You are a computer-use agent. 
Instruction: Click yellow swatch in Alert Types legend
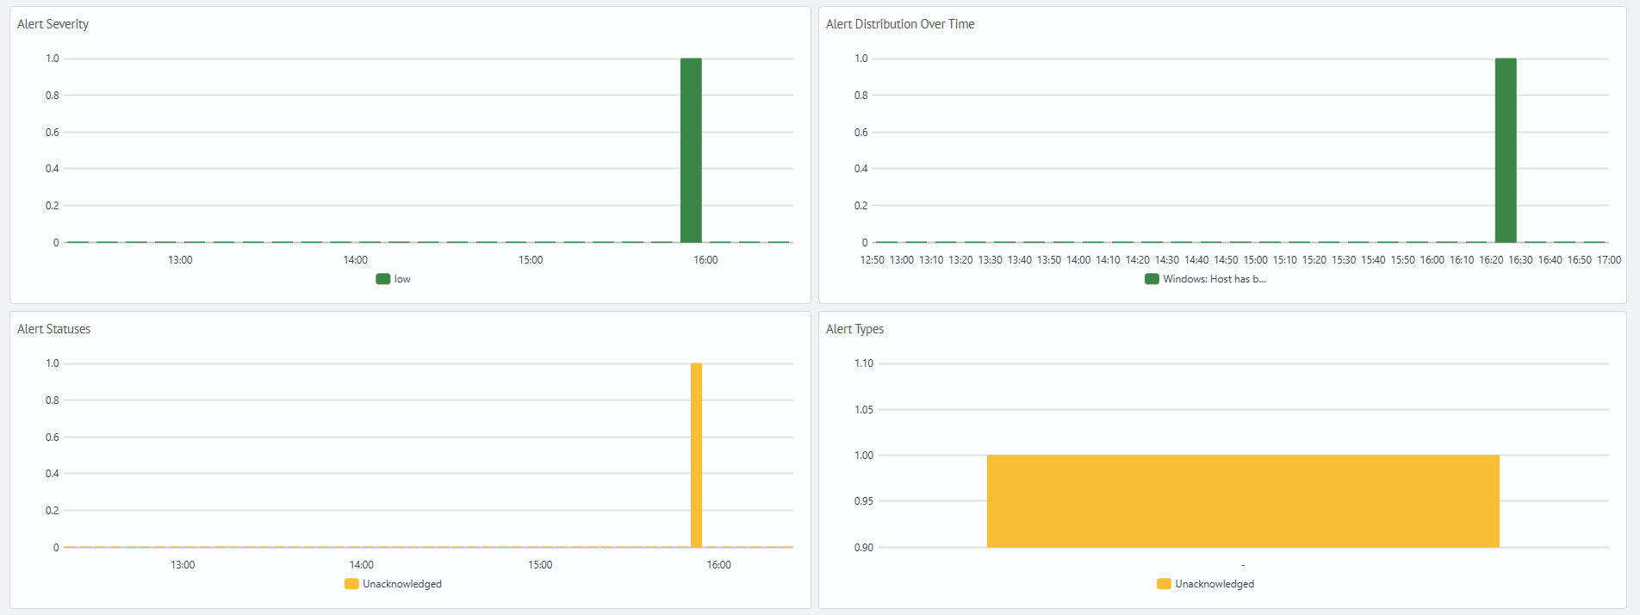(1164, 584)
